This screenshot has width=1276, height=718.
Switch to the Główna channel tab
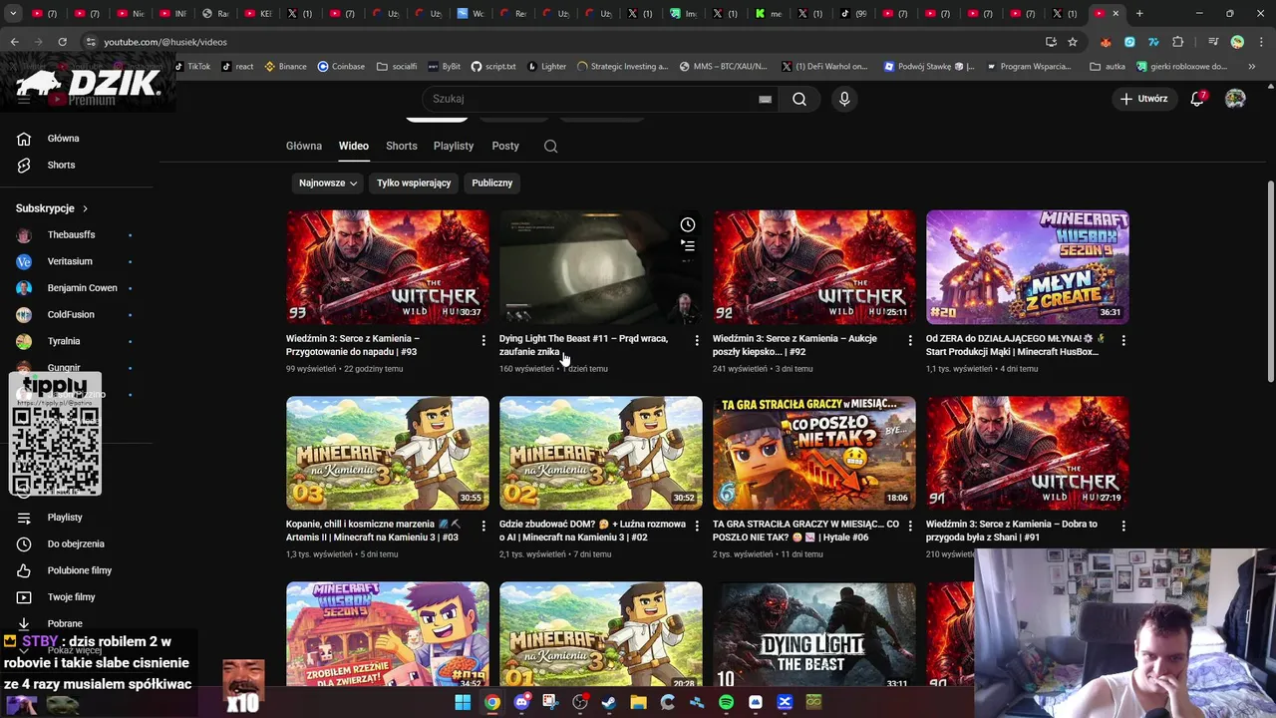304,146
